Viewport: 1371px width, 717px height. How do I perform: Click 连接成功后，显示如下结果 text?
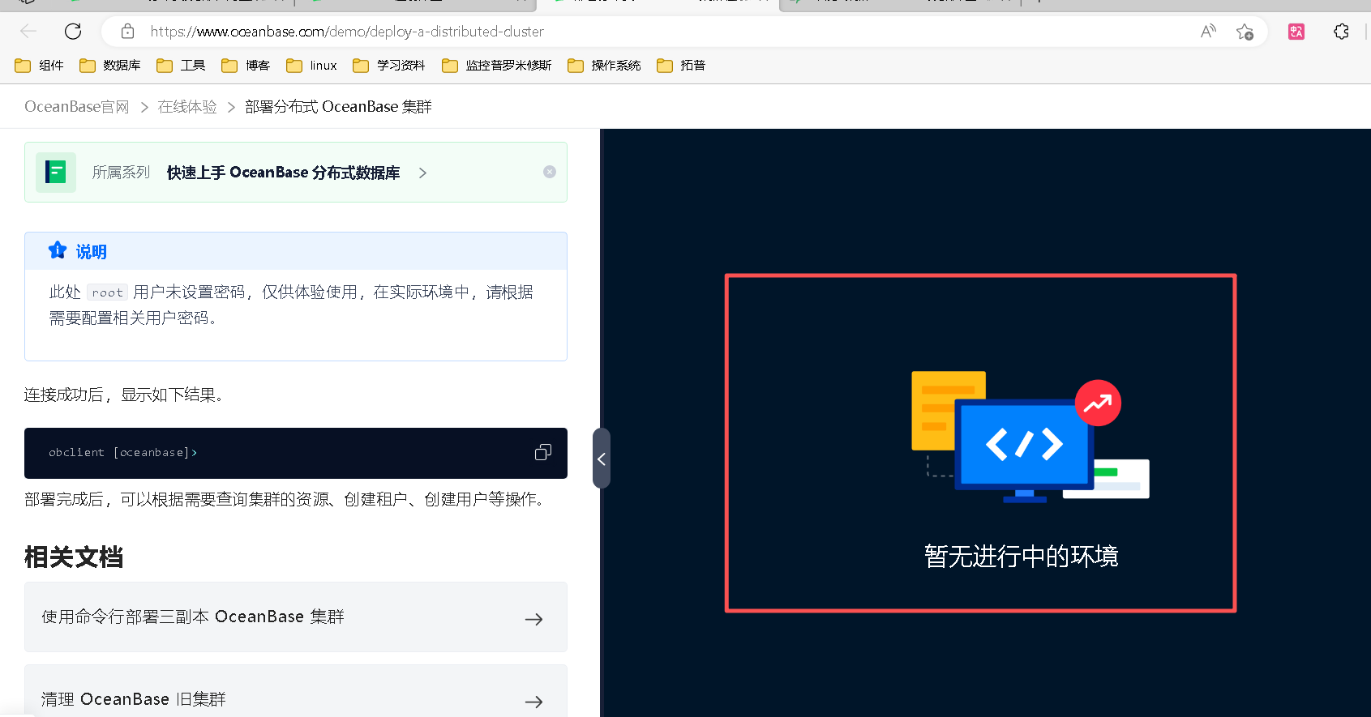click(124, 395)
